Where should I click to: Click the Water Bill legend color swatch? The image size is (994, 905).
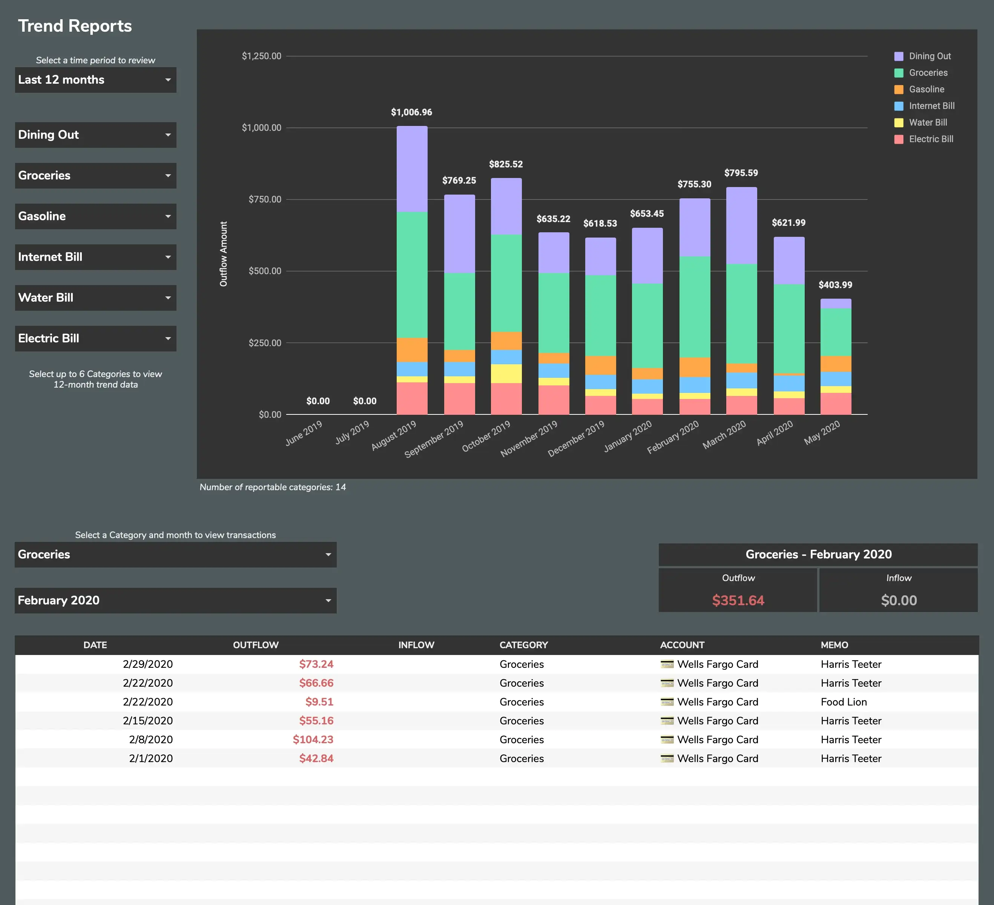[x=899, y=123]
